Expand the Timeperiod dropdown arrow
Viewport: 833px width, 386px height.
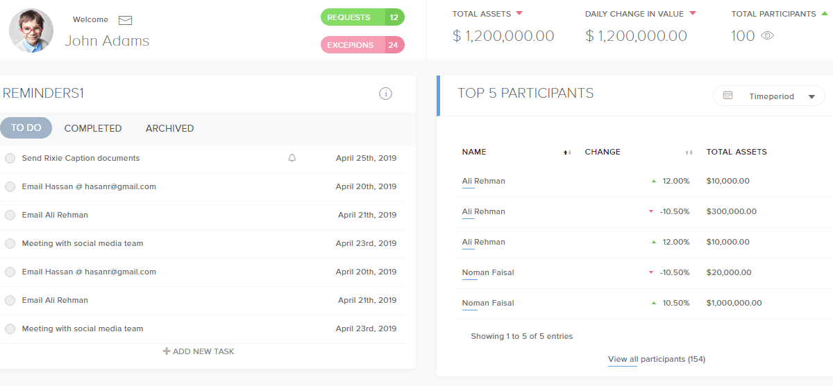[811, 97]
